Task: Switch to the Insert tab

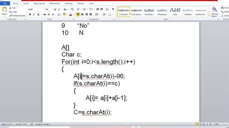Action: [26, 3]
